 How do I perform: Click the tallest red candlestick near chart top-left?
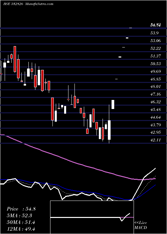pos(15,59)
